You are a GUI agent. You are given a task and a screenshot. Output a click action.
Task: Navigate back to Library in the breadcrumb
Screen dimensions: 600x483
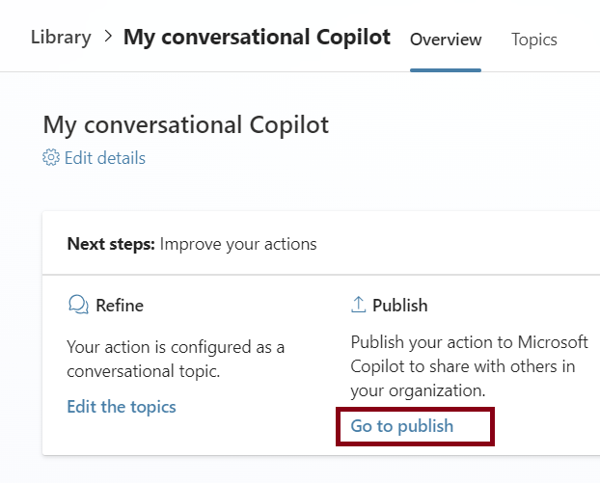(61, 38)
